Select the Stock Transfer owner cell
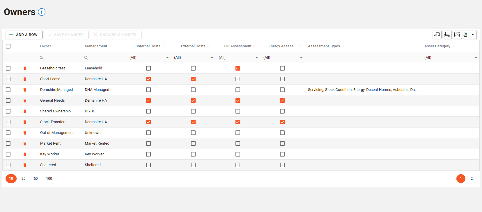 [52, 122]
